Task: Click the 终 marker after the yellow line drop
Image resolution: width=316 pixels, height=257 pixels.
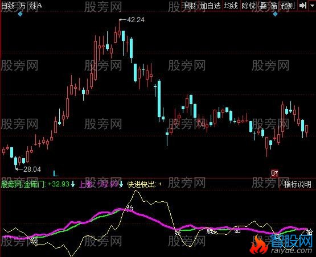Action: pos(177,232)
